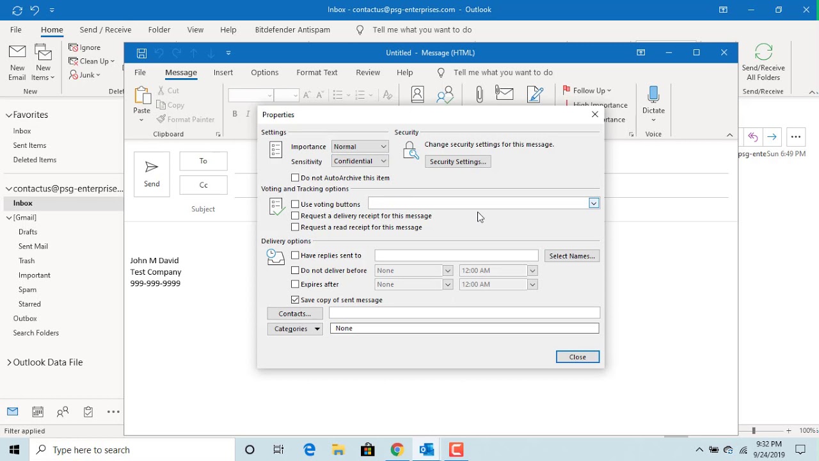This screenshot has width=819, height=461.
Task: Click reading pane more actions ellipsis
Action: tap(796, 136)
